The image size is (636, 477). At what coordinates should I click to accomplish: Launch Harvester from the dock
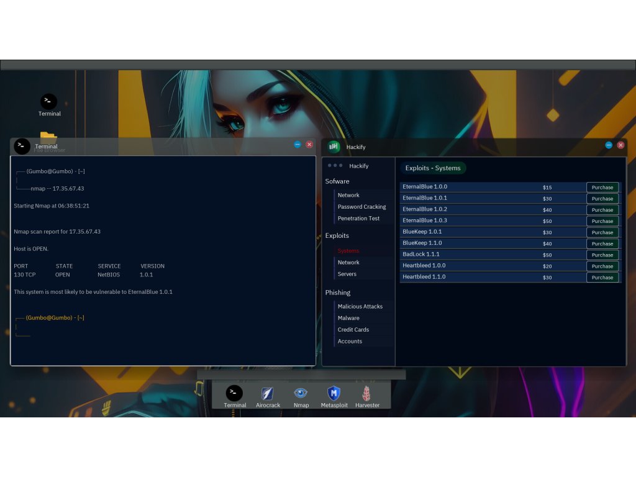[x=366, y=393]
